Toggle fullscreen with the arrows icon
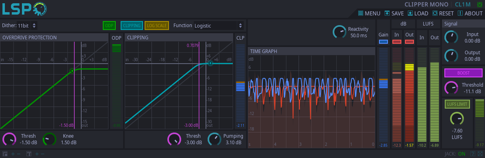The image size is (485, 158). point(480,154)
